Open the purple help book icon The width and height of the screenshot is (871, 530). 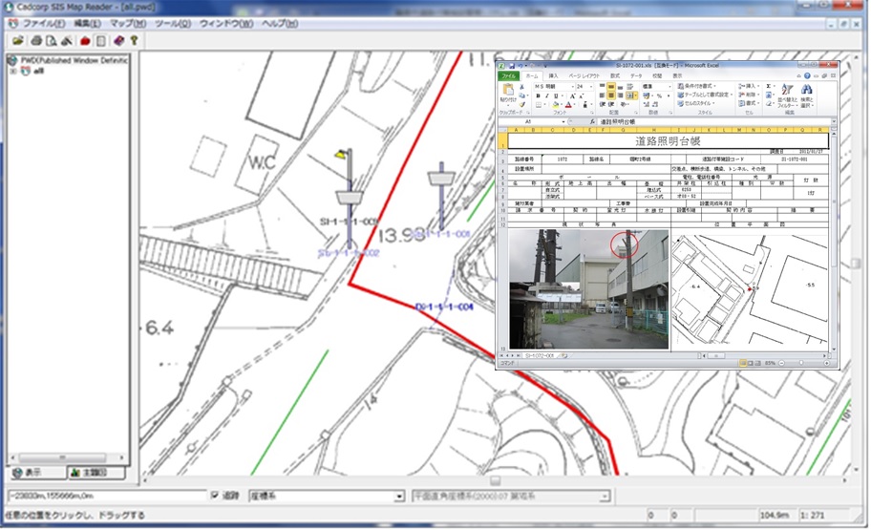pos(118,40)
